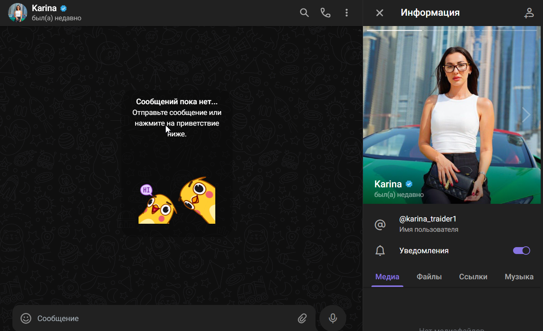Viewport: 543px width, 331px height.
Task: Open the Ссылки tab
Action: pyautogui.click(x=473, y=277)
